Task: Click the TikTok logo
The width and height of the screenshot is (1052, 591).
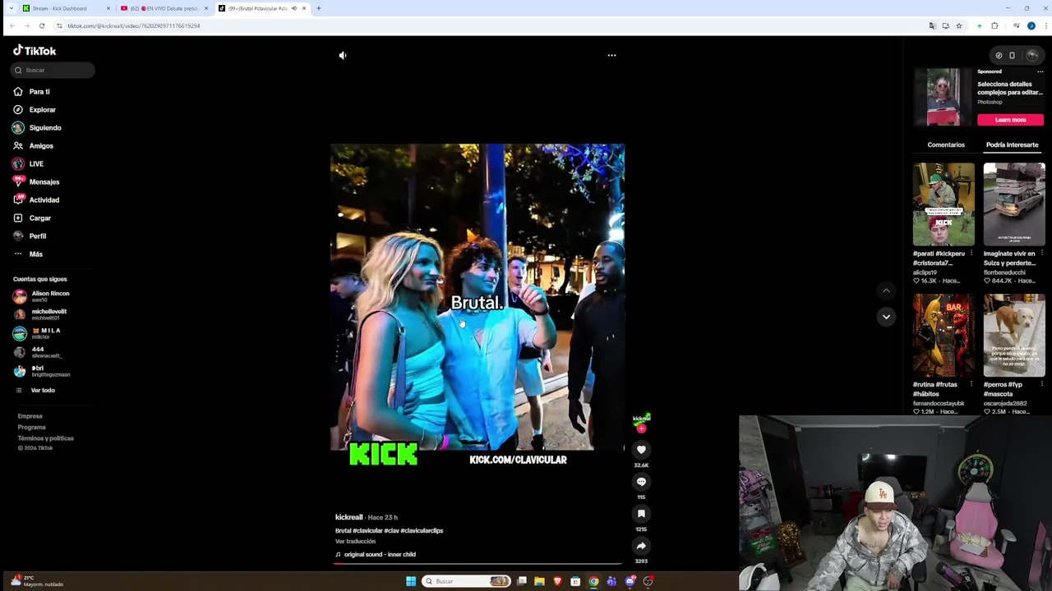Action: [35, 50]
